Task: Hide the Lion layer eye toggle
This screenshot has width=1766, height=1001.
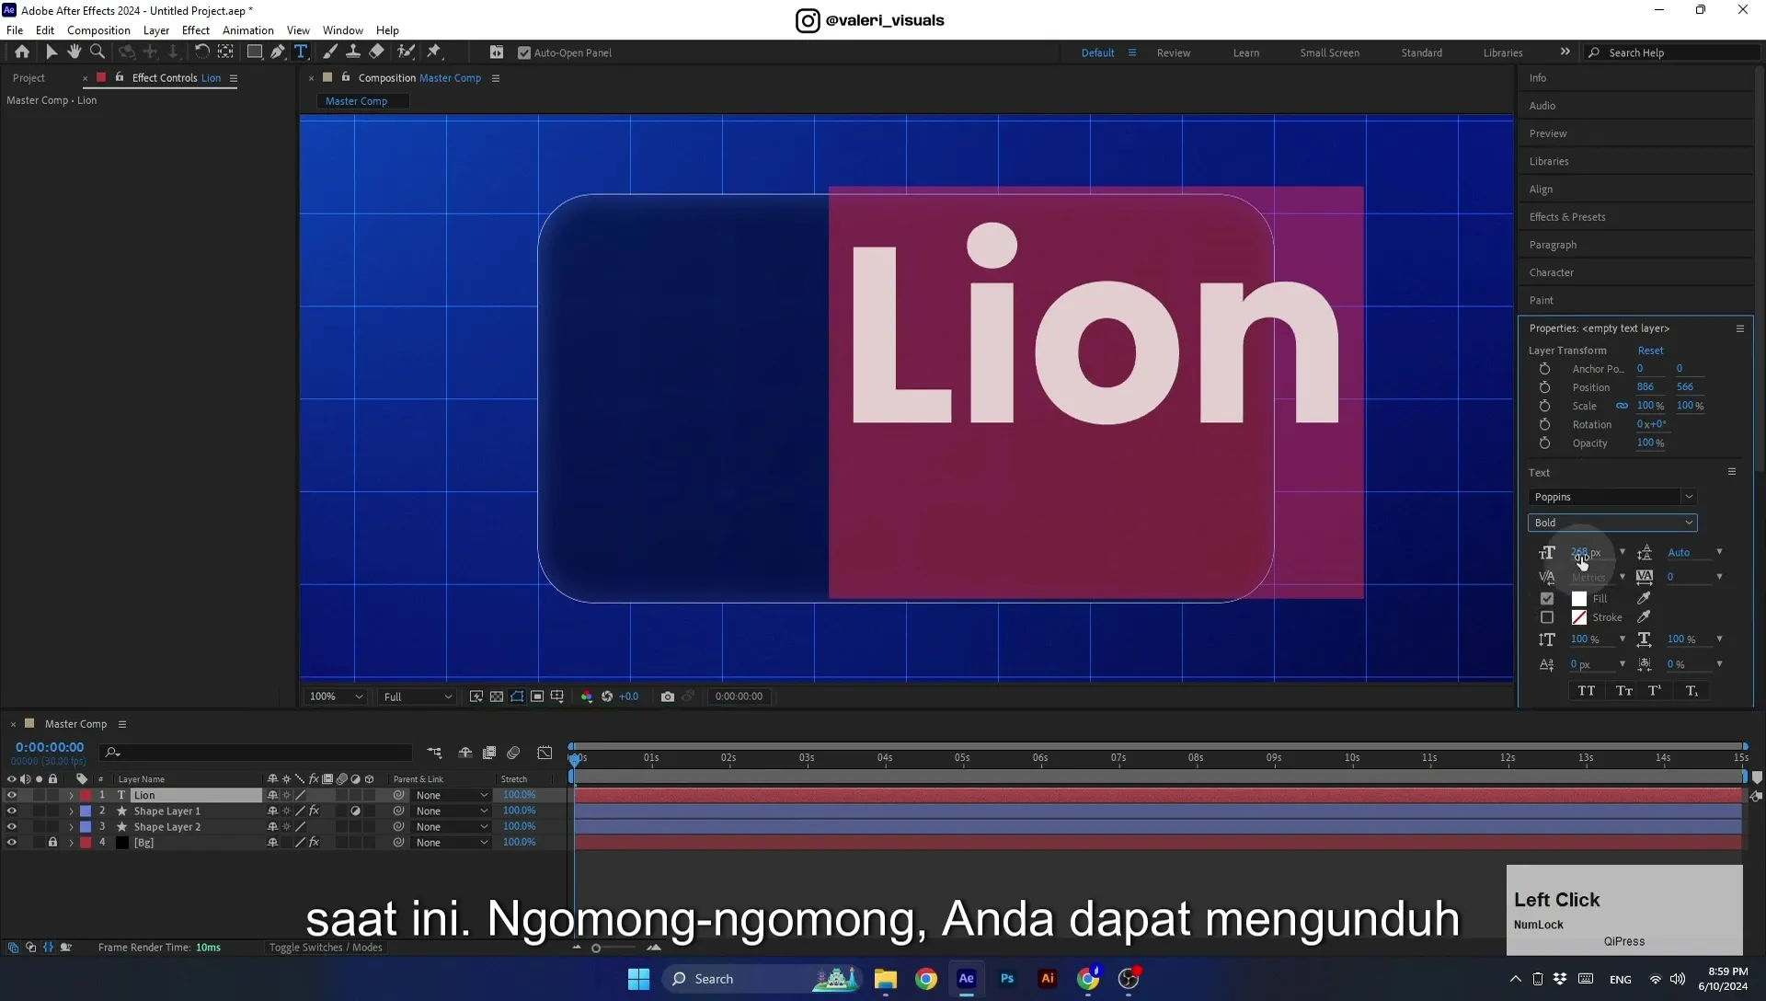Action: pos(12,795)
